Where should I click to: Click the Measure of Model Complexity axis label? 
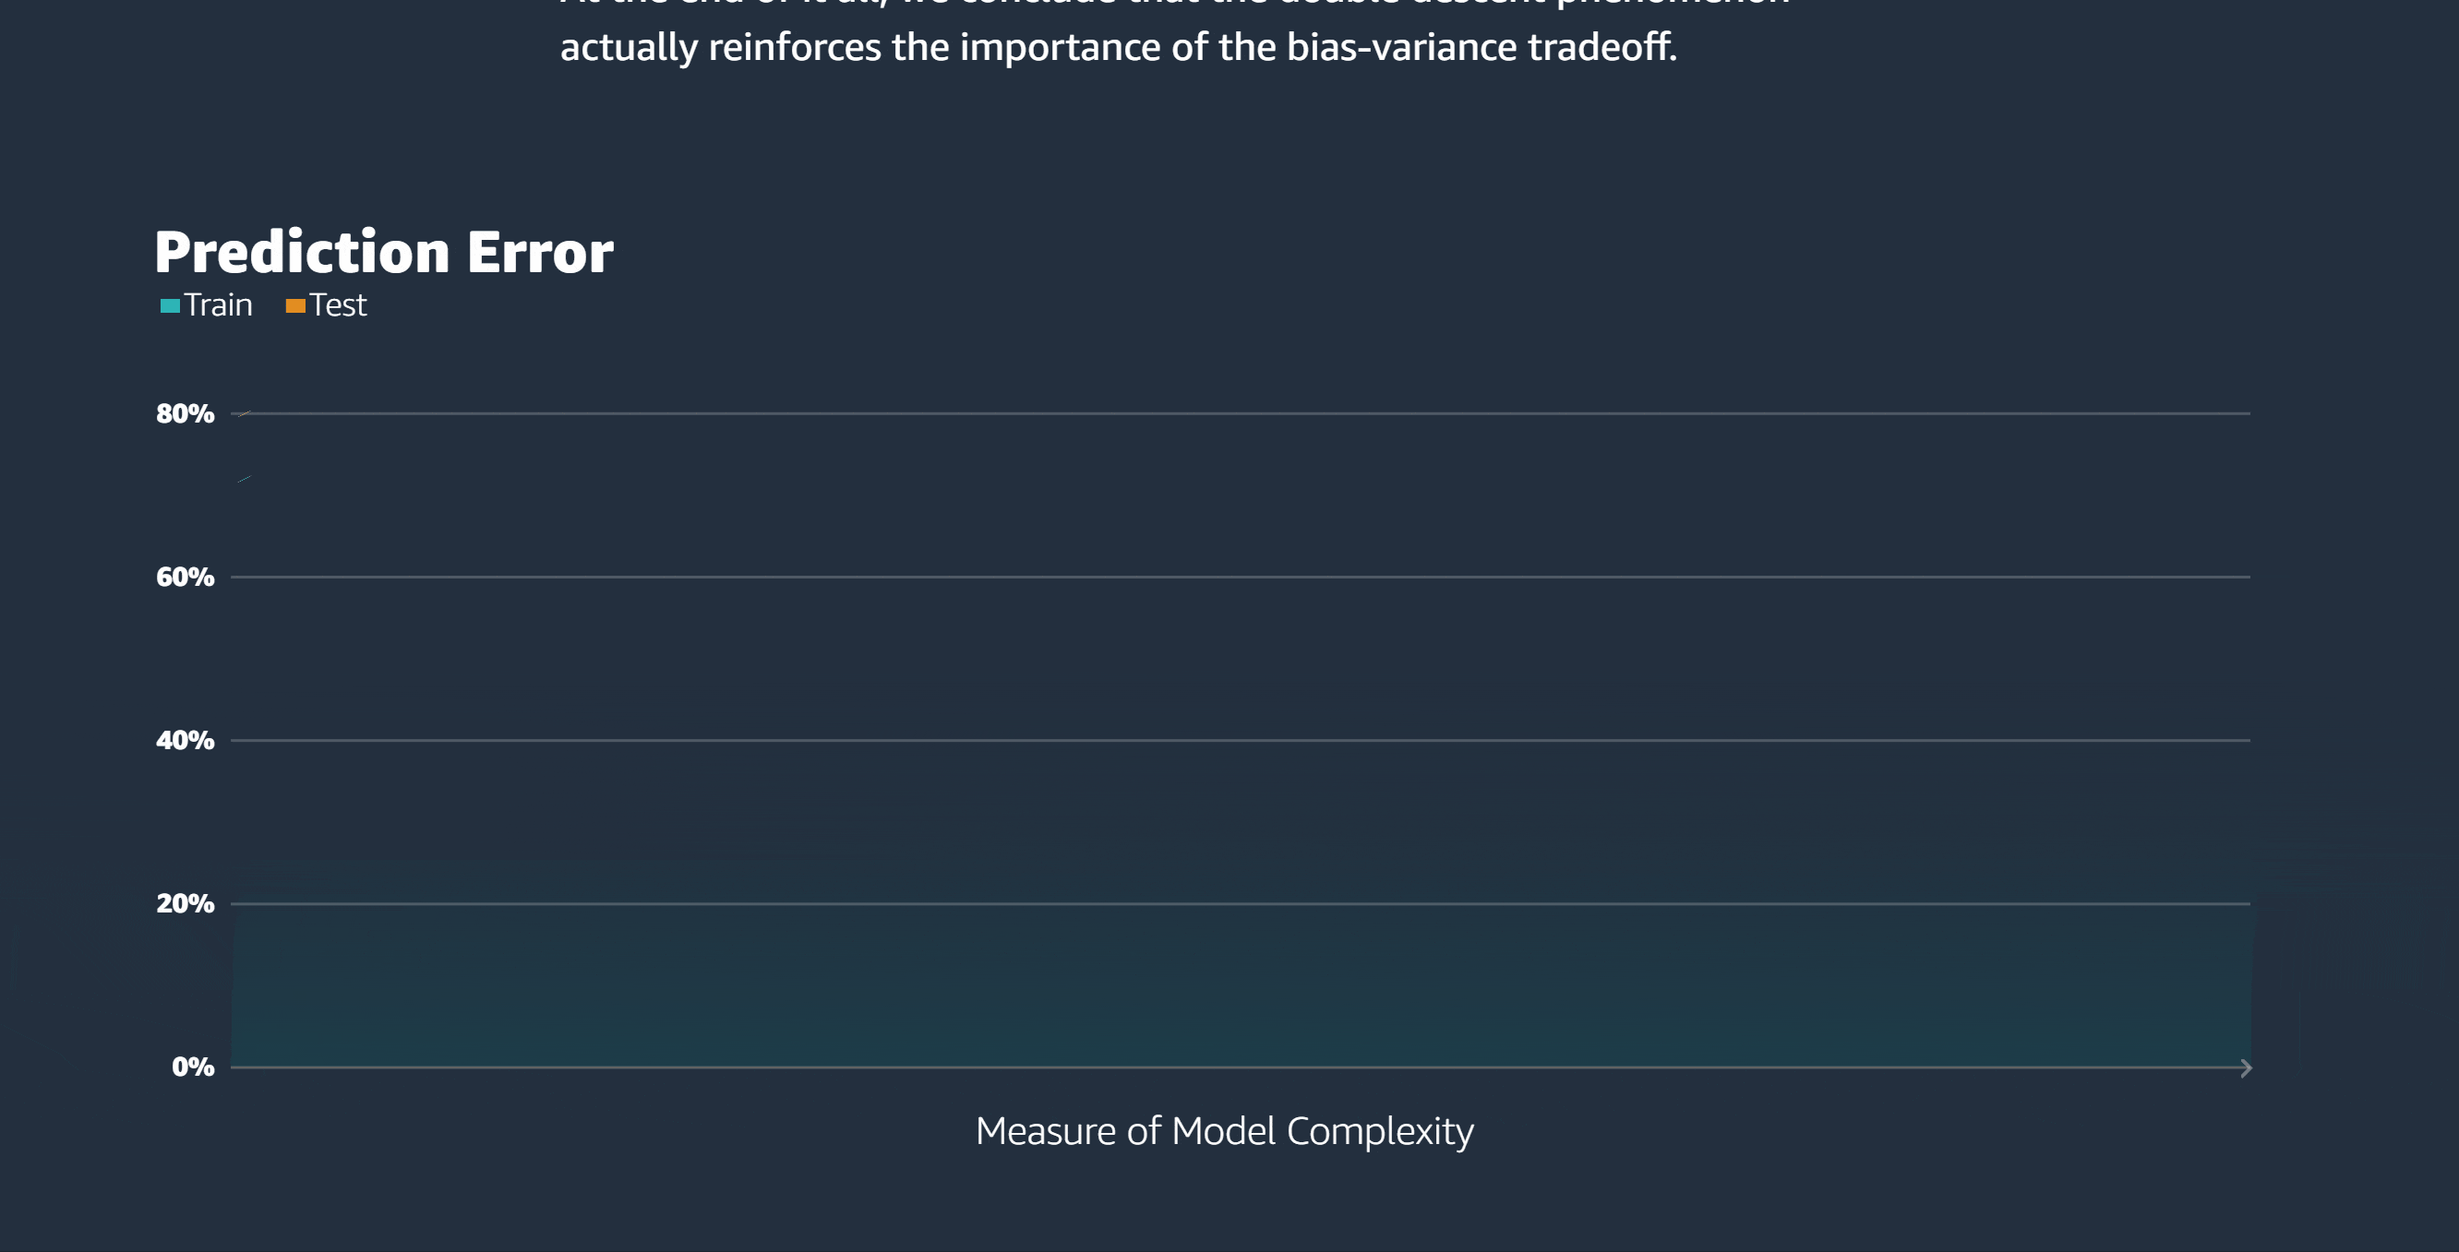1225,1132
